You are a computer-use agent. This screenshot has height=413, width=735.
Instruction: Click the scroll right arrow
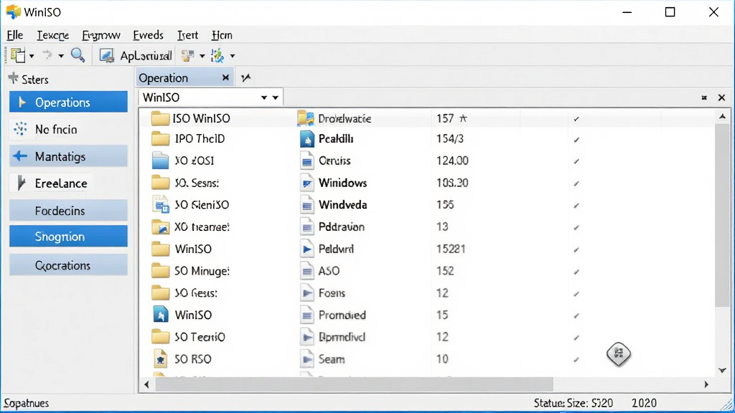[x=706, y=384]
